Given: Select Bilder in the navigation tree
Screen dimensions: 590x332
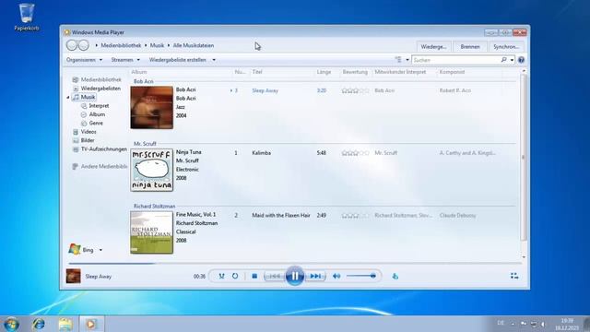Looking at the screenshot, I should [84, 140].
